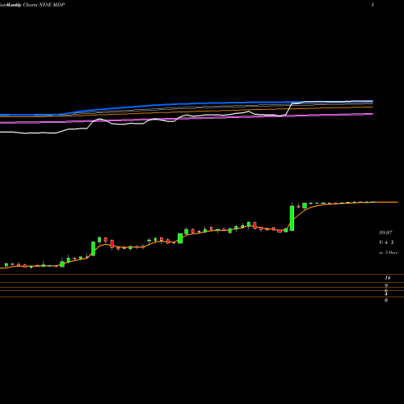The image size is (404, 404).
Task: Click the tallest green candlestick at the price jump
Action: tap(292, 218)
